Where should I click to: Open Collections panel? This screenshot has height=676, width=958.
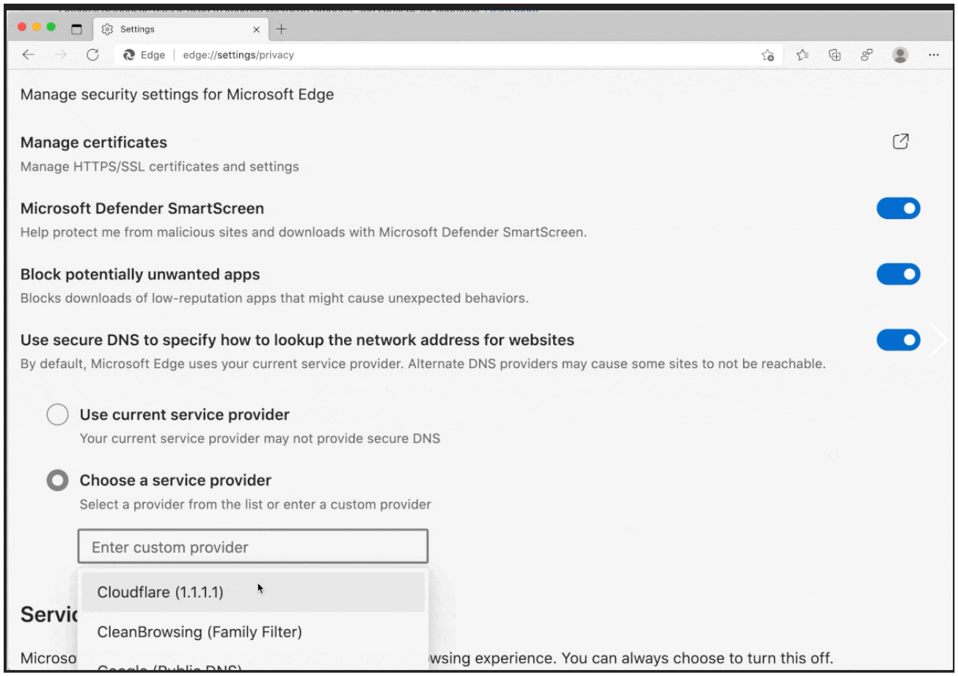click(834, 54)
